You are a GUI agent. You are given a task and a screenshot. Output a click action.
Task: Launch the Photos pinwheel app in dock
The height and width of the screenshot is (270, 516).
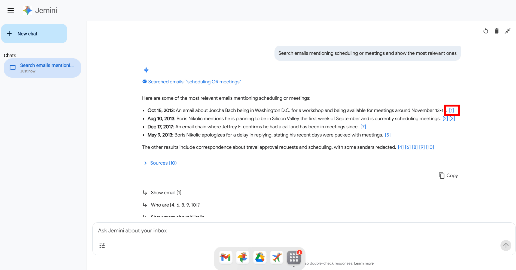coord(243,257)
